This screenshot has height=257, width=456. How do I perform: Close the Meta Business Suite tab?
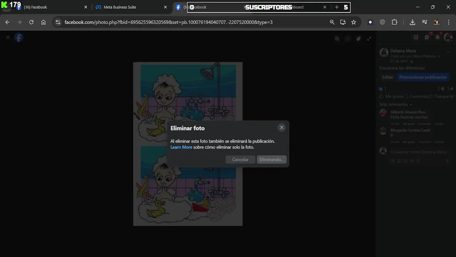click(x=165, y=7)
